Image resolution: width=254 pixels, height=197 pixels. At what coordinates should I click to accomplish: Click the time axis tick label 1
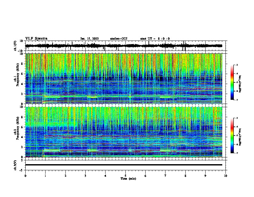click(x=45, y=176)
